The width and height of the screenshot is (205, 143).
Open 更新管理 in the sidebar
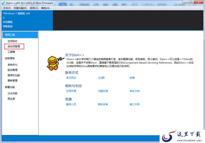click(x=13, y=80)
